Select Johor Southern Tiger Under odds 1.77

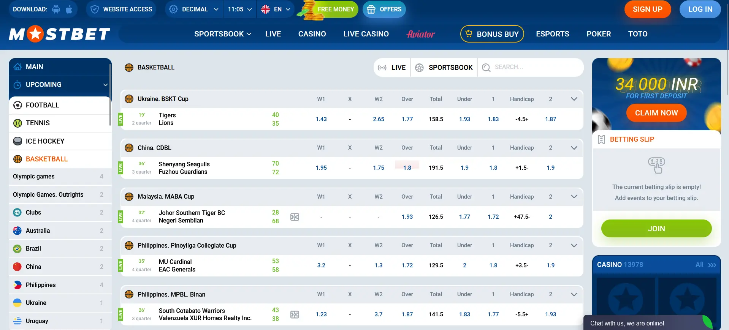pos(464,217)
